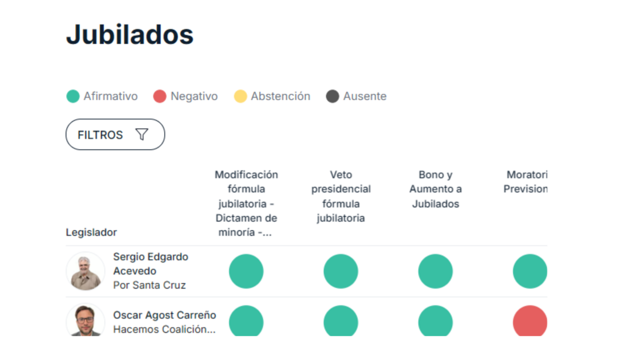
Task: Click the yellow Abstención legend dot
Action: (240, 96)
